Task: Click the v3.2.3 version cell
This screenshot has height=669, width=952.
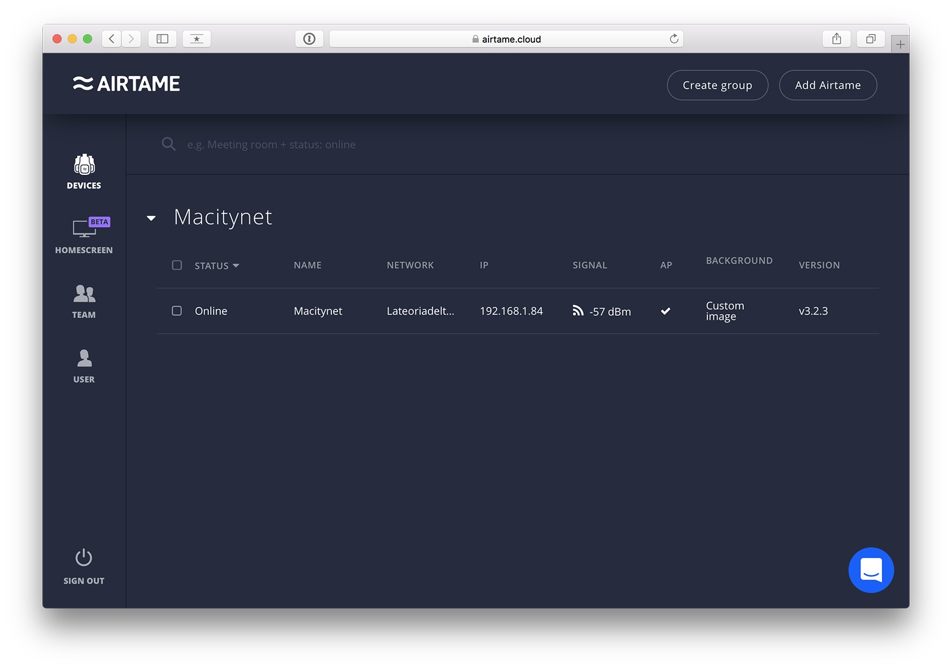Action: pos(813,311)
